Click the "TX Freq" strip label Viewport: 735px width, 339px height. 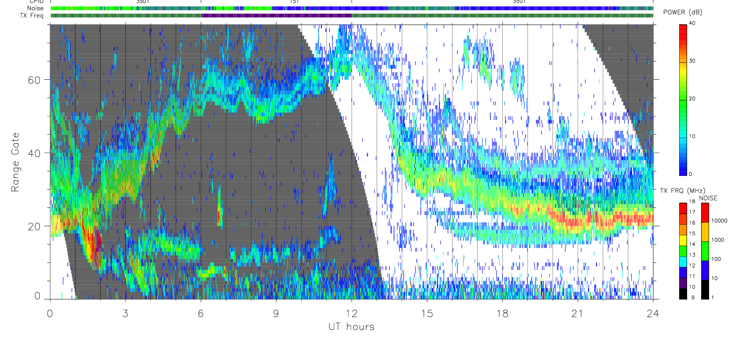tap(32, 16)
